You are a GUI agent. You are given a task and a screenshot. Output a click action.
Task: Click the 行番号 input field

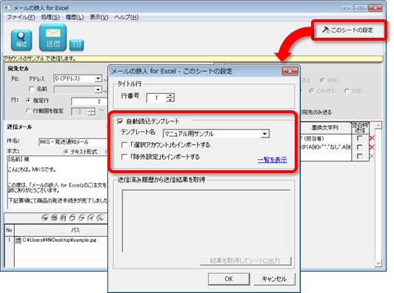156,98
